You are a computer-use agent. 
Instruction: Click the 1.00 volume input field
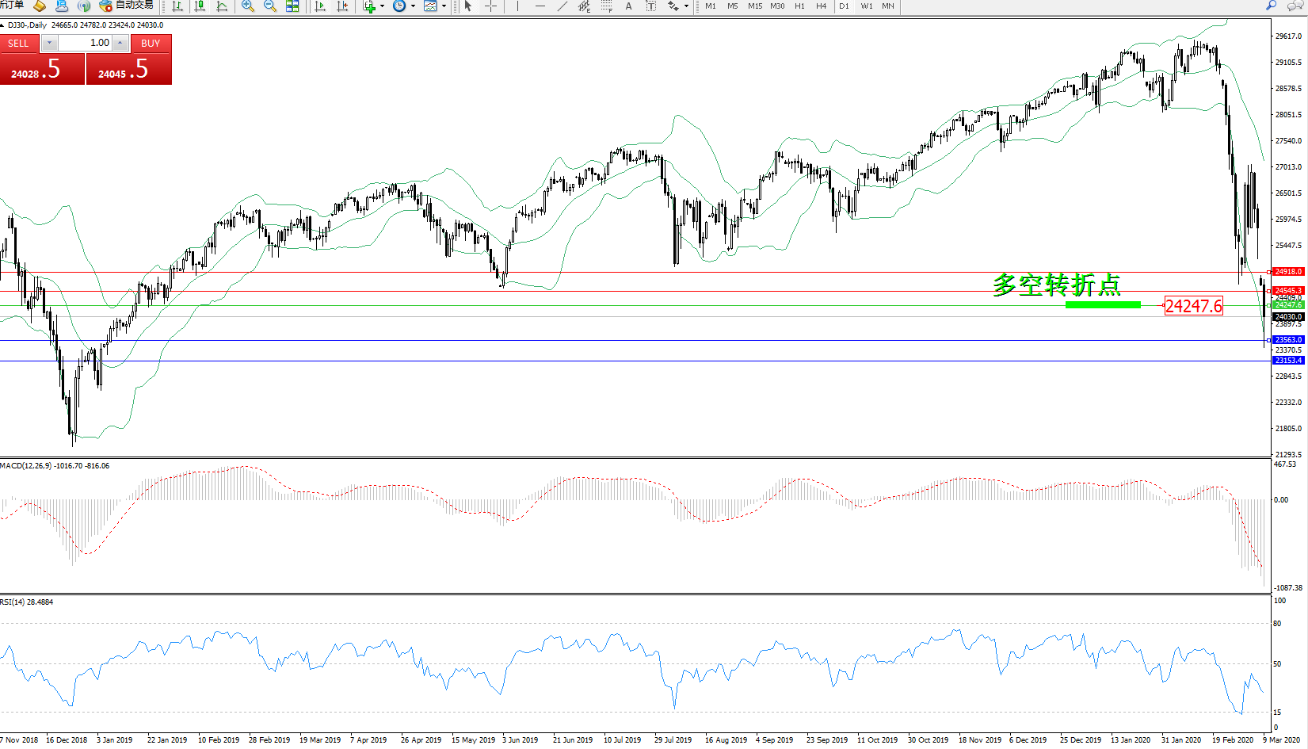[86, 43]
